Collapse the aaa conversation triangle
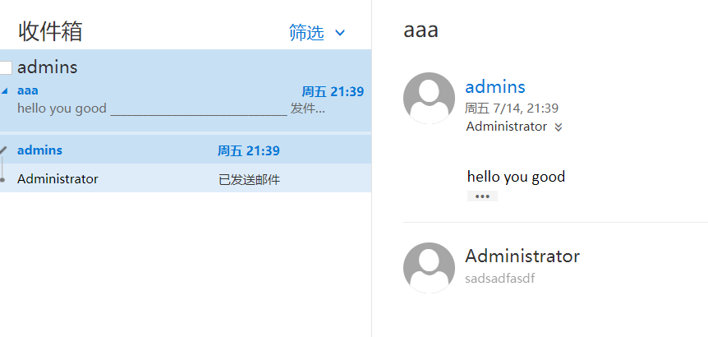Image resolution: width=708 pixels, height=337 pixels. (x=5, y=91)
